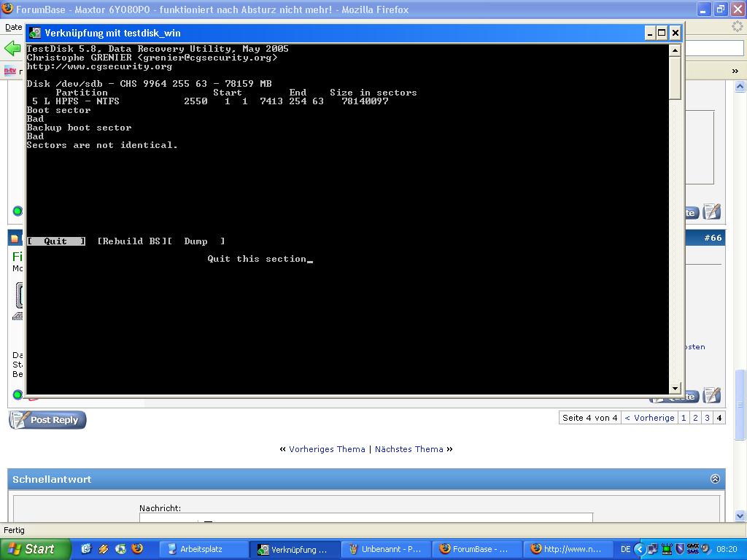This screenshot has width=747, height=560.
Task: Switch to Unbenannt taskbar window
Action: (385, 549)
